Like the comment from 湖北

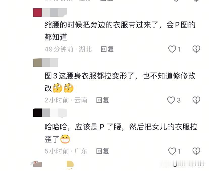172,49
